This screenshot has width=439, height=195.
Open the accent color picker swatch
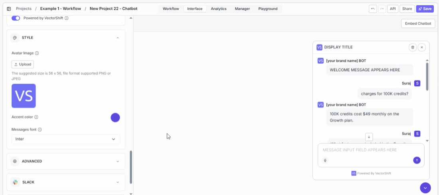tap(115, 118)
